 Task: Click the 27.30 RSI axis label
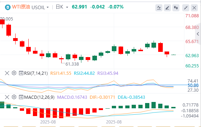click(x=193, y=90)
